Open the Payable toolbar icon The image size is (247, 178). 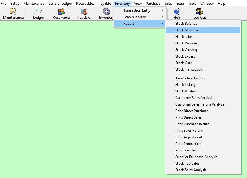tap(84, 14)
